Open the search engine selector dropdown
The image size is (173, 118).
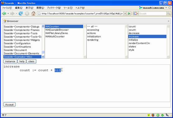click(x=138, y=14)
